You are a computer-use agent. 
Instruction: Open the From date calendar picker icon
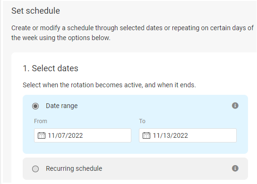click(42, 135)
